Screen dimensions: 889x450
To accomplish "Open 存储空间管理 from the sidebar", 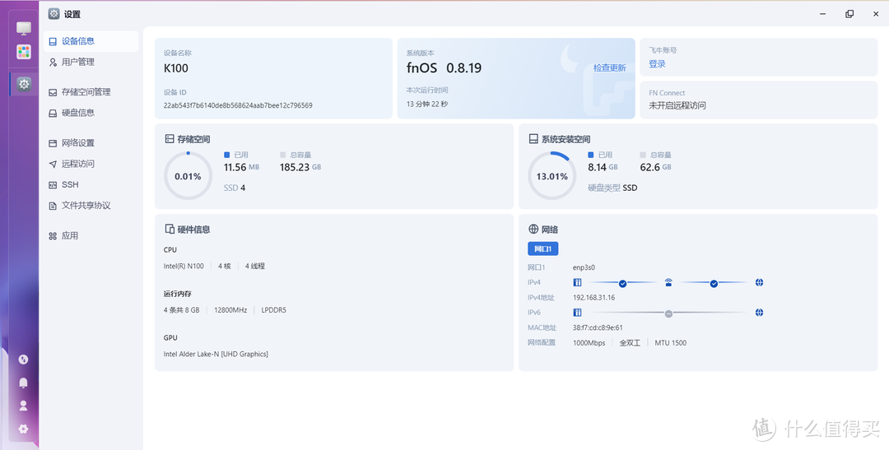I will [86, 92].
